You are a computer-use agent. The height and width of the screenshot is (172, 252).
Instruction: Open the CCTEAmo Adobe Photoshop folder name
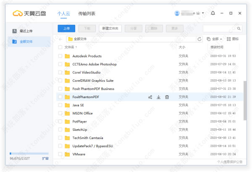pyautogui.click(x=94, y=64)
